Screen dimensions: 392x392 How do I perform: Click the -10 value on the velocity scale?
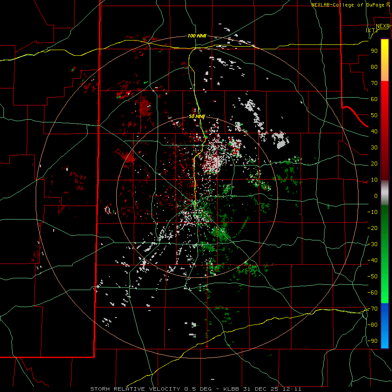pos(372,212)
